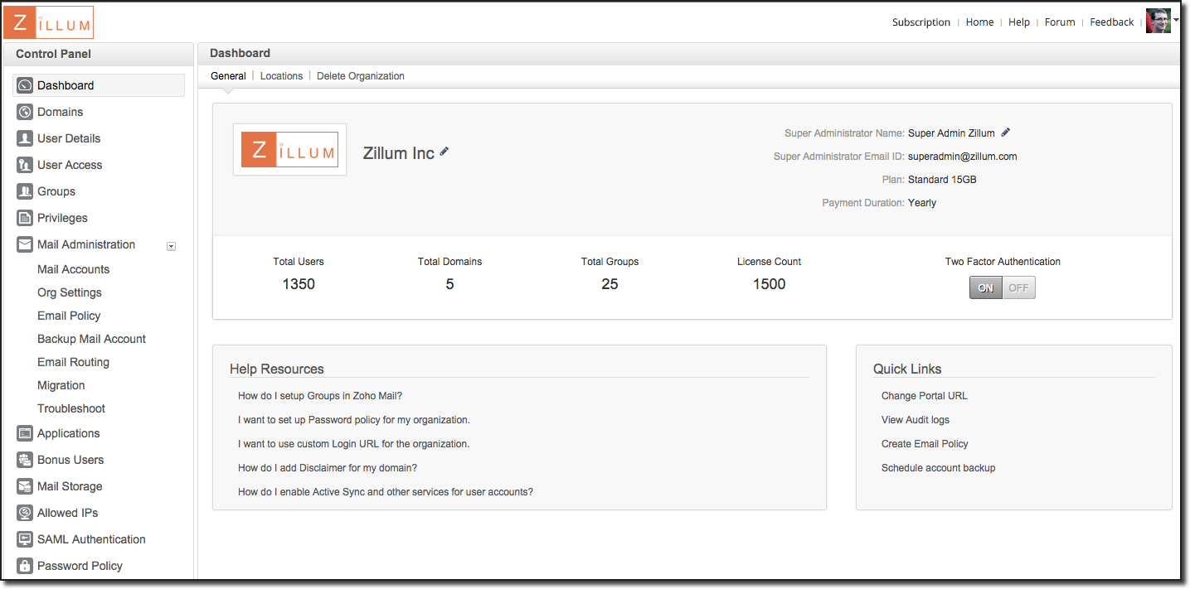Click the Zillum organization logo thumbnail
Screen dimensions: 1190x589
point(290,150)
